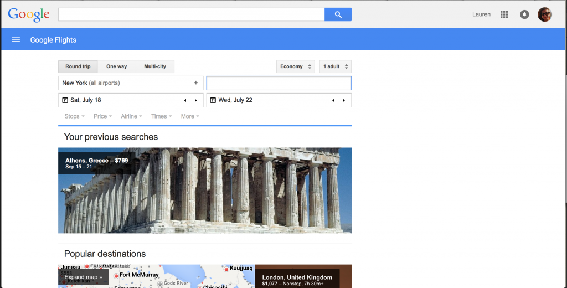Open the Economy cabin class dropdown
The width and height of the screenshot is (567, 288).
tap(296, 66)
